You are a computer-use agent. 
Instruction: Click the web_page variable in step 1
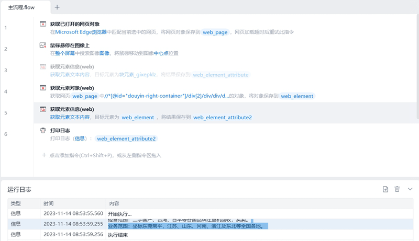point(215,32)
